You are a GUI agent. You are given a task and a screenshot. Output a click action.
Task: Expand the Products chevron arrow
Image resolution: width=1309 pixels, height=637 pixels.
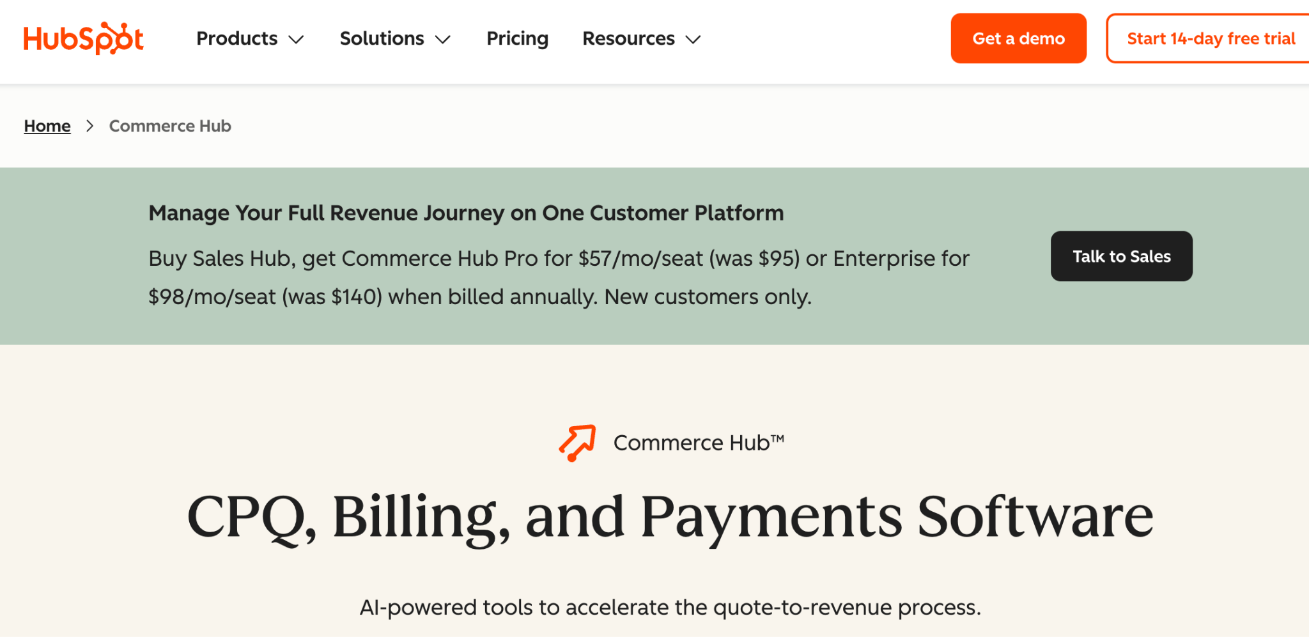click(x=296, y=40)
